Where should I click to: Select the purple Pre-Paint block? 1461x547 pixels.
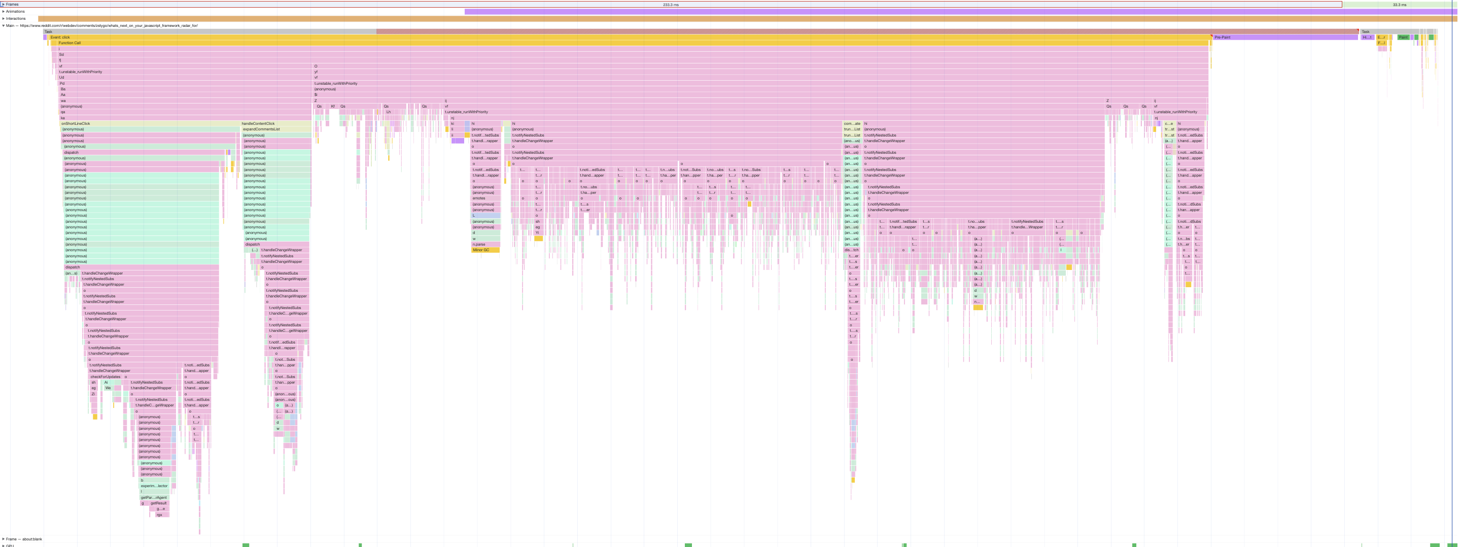(x=1284, y=38)
